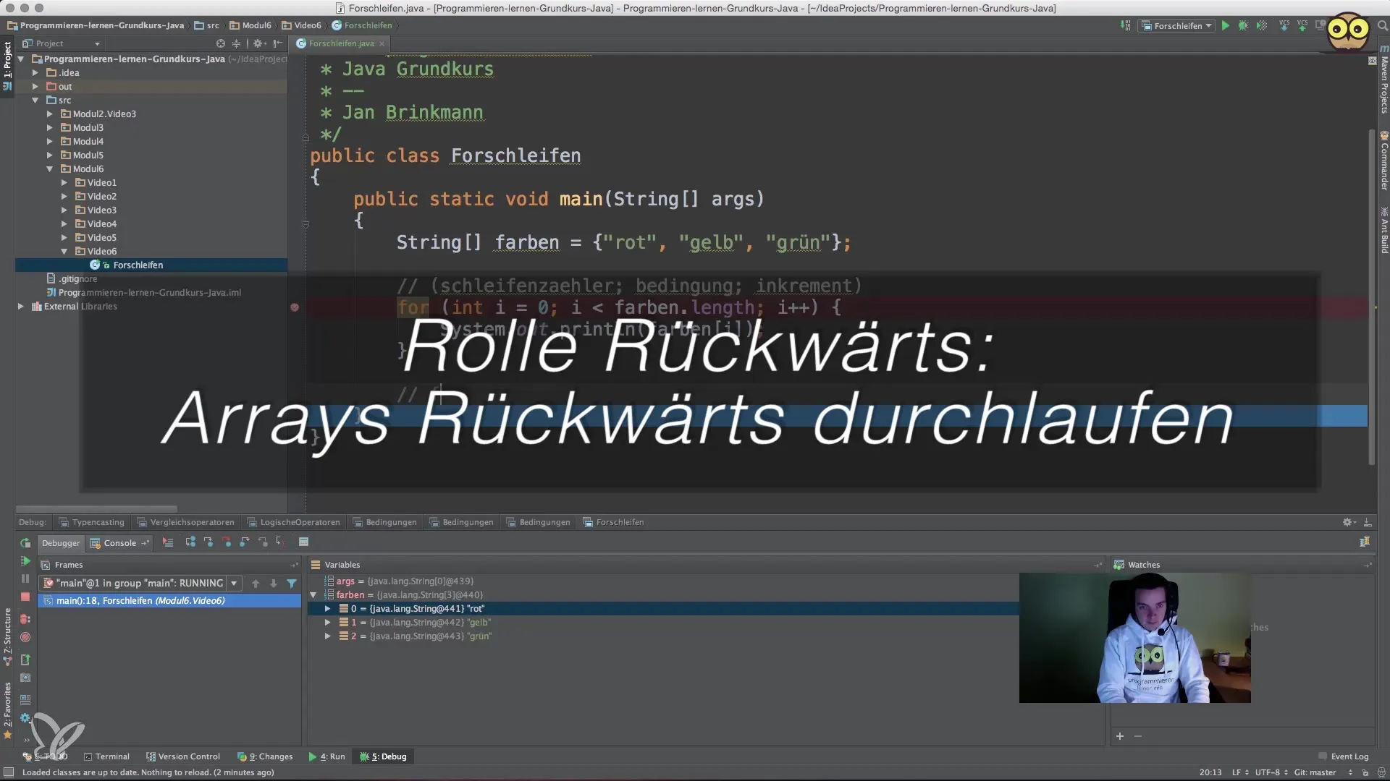The width and height of the screenshot is (1390, 781).
Task: Open the Version Control tool window
Action: pos(182,756)
